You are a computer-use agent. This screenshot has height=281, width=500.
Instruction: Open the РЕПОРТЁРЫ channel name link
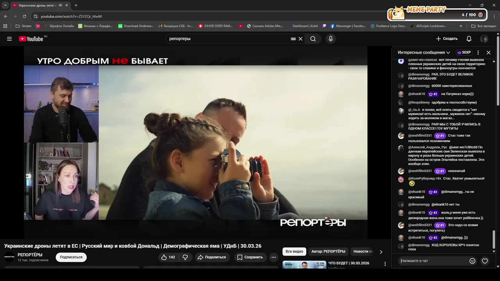click(30, 255)
